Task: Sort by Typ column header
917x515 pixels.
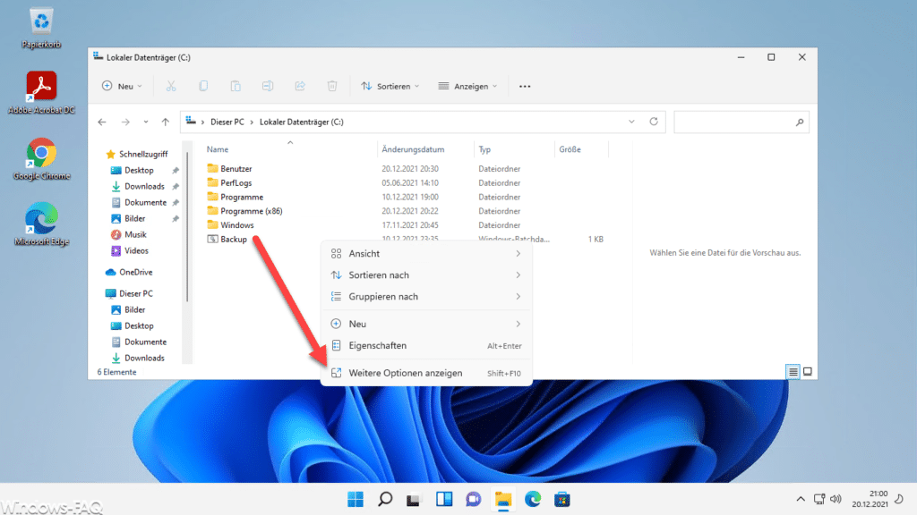Action: coord(484,149)
